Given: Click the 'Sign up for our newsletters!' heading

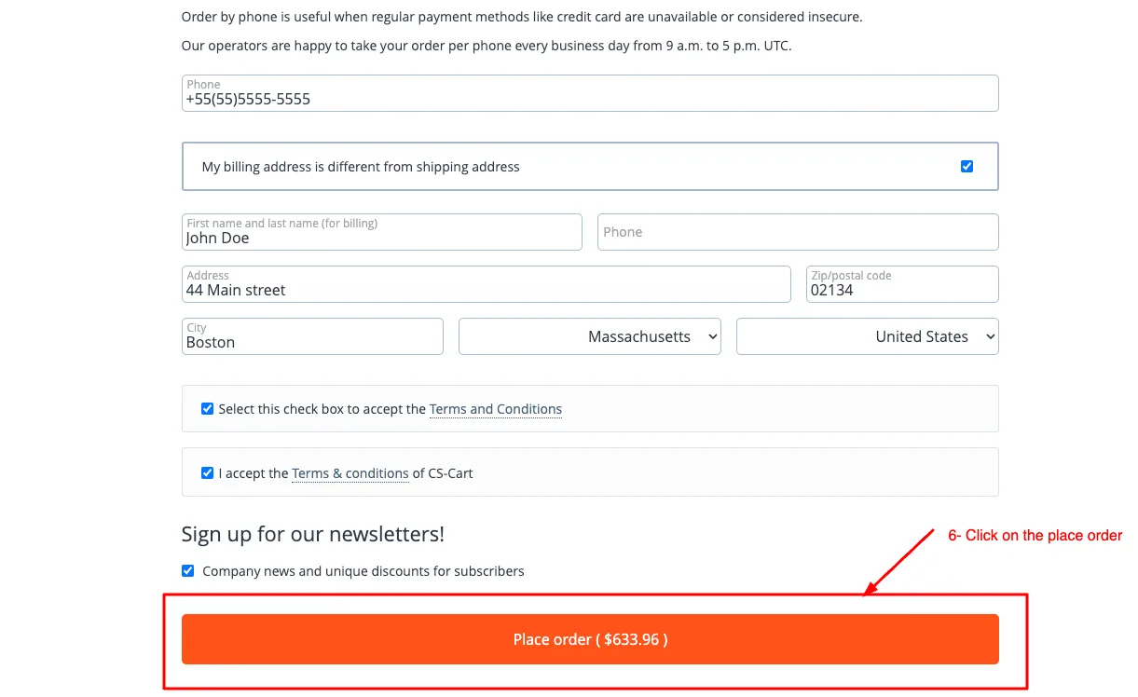Looking at the screenshot, I should click(x=313, y=535).
